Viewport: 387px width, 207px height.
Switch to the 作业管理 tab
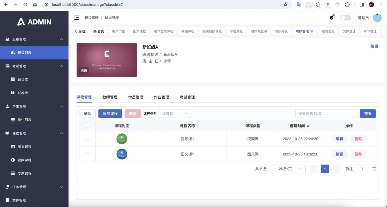161,97
